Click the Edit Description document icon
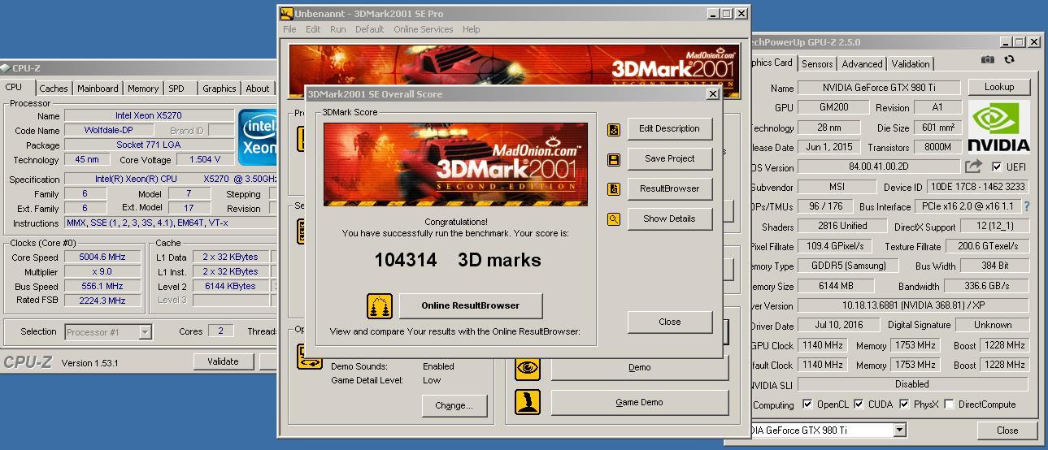The width and height of the screenshot is (1048, 450). click(614, 129)
